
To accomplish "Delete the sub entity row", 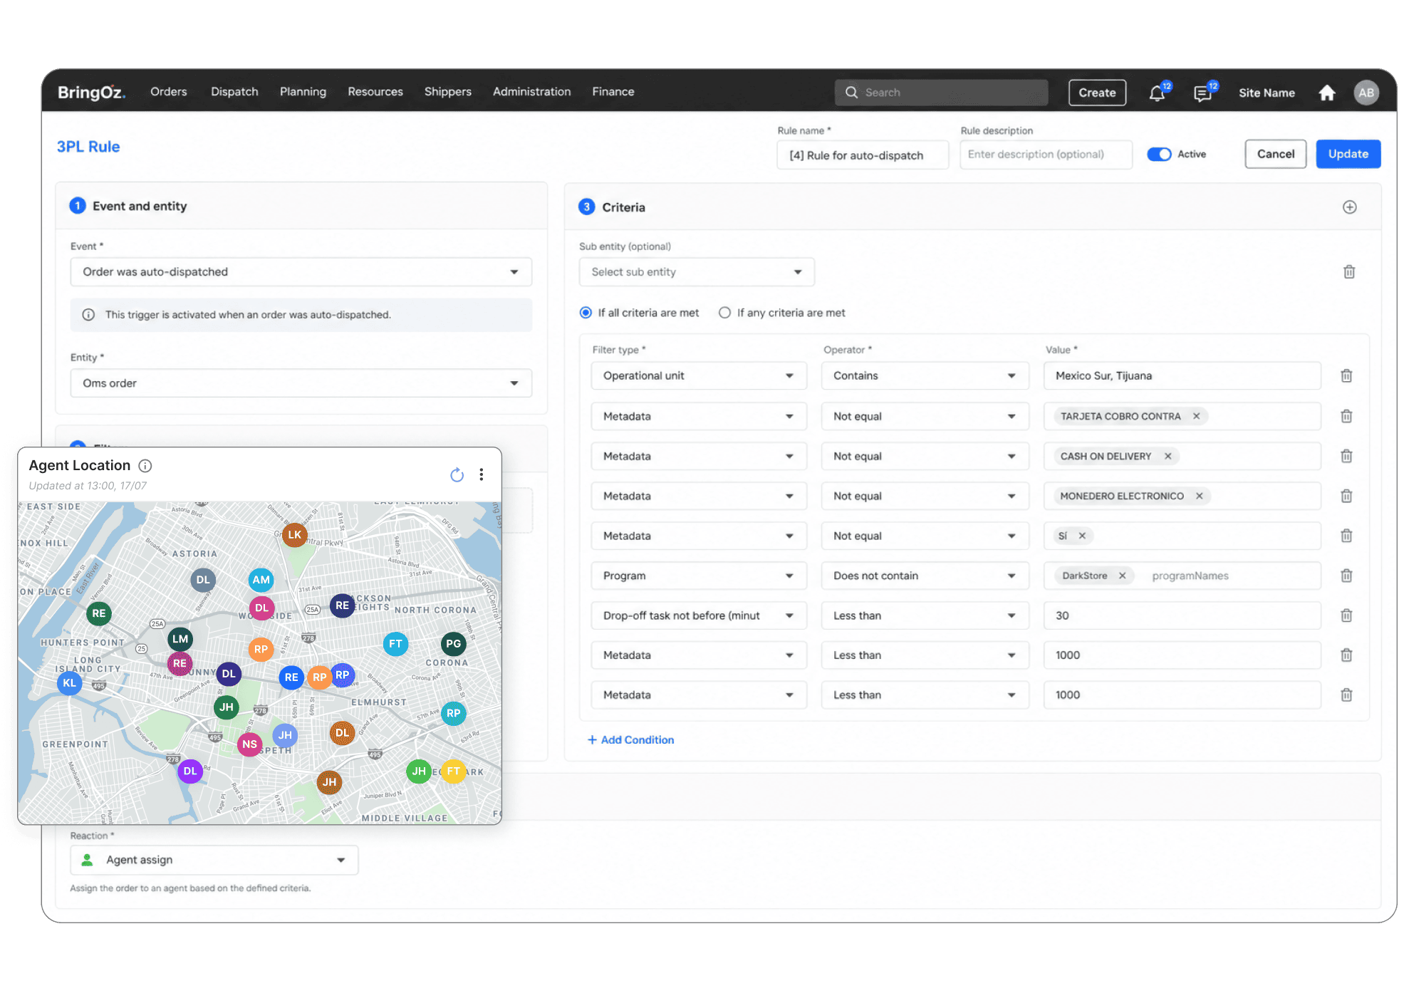I will [x=1348, y=272].
